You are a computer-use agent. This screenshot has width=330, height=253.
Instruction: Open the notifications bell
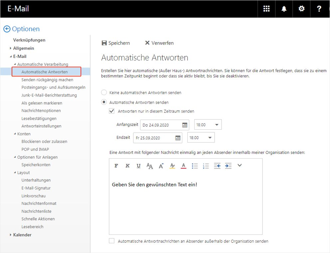click(284, 9)
